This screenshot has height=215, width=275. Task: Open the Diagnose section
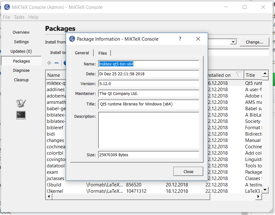(x=21, y=70)
